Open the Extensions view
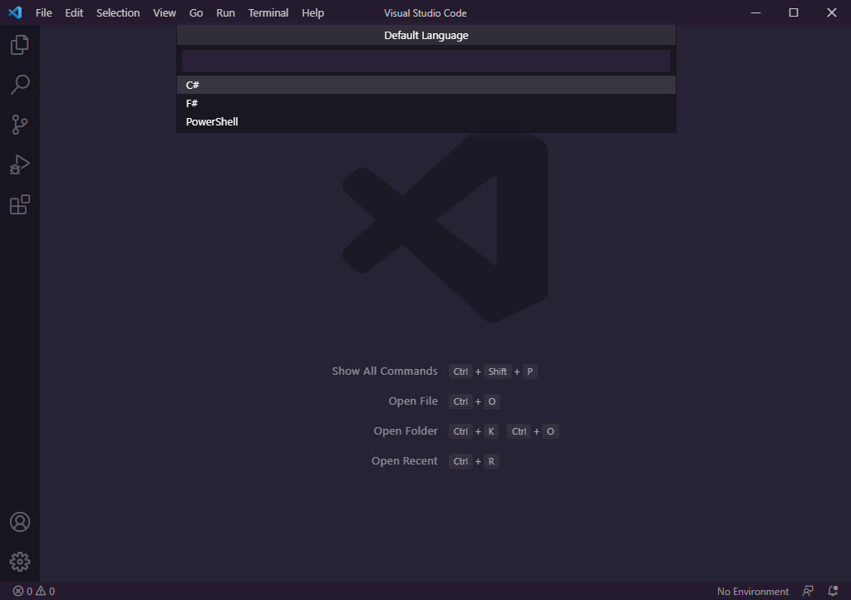851x600 pixels. (20, 204)
